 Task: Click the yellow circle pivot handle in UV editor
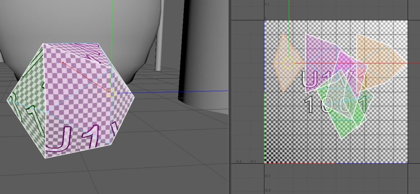(288, 64)
